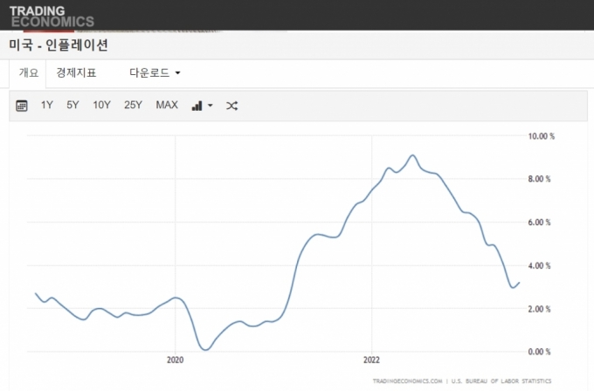Select the MAX time range
594x391 pixels.
(167, 106)
